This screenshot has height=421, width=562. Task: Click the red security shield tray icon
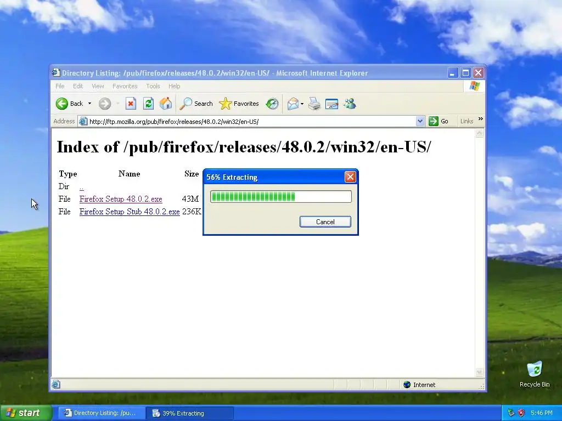521,413
